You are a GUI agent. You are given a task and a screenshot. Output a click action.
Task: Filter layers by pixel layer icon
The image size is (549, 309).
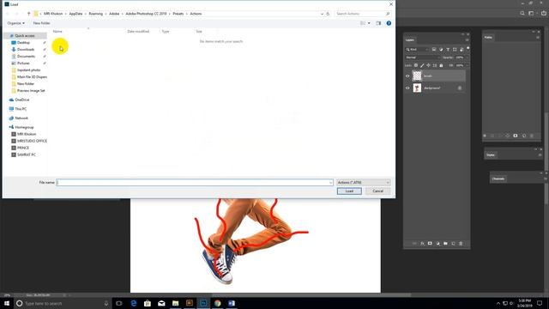[x=434, y=50]
